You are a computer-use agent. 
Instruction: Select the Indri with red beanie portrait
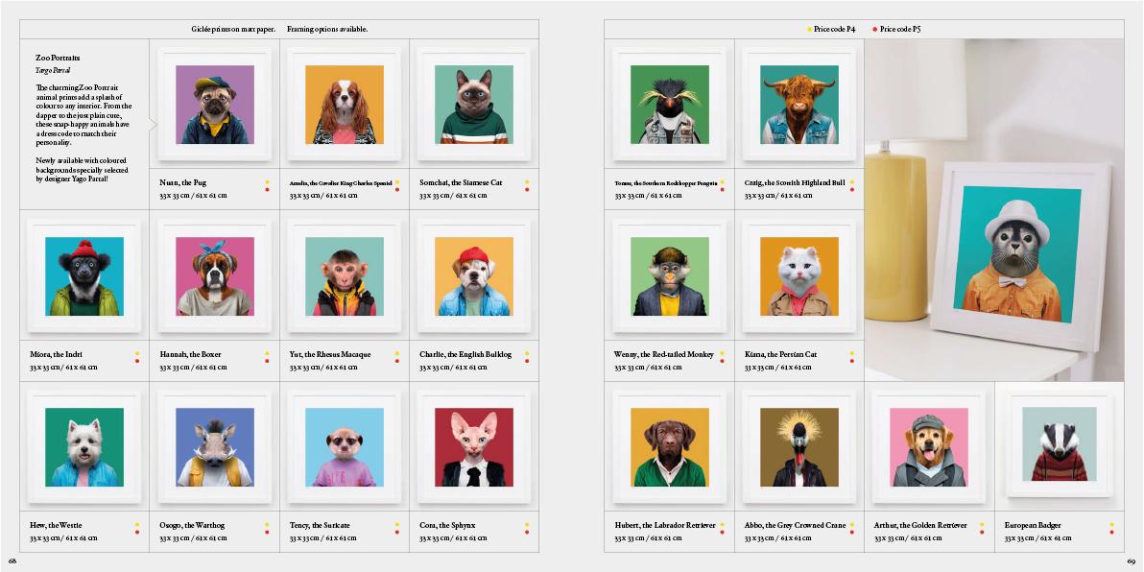(x=84, y=275)
